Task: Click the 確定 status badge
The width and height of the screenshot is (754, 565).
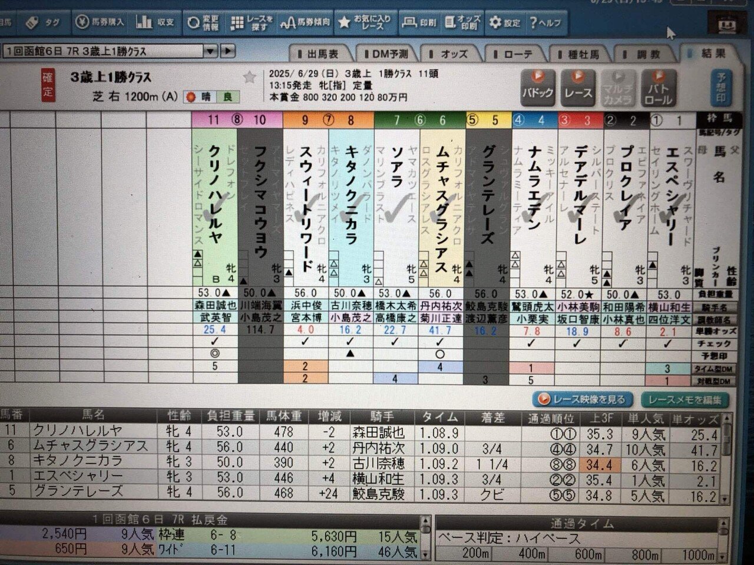Action: 48,85
